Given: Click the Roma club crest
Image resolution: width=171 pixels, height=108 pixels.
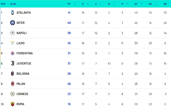Looking at the screenshot, I should click(x=13, y=104).
